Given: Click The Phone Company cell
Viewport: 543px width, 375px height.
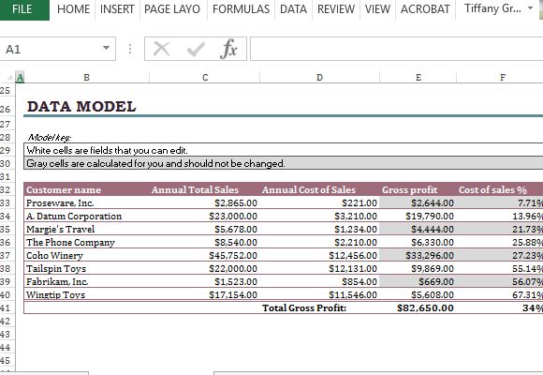Looking at the screenshot, I should click(x=86, y=243).
